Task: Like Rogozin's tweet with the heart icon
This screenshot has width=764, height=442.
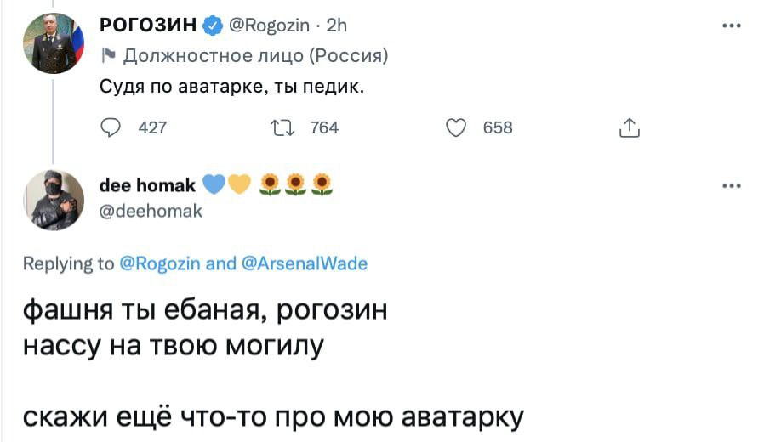Action: pyautogui.click(x=457, y=127)
